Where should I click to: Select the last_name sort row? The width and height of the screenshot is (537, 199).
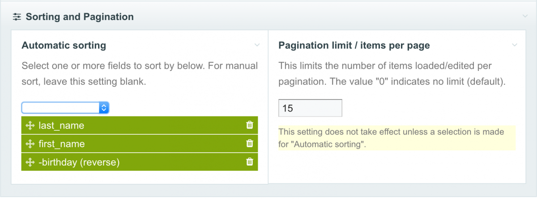point(140,125)
